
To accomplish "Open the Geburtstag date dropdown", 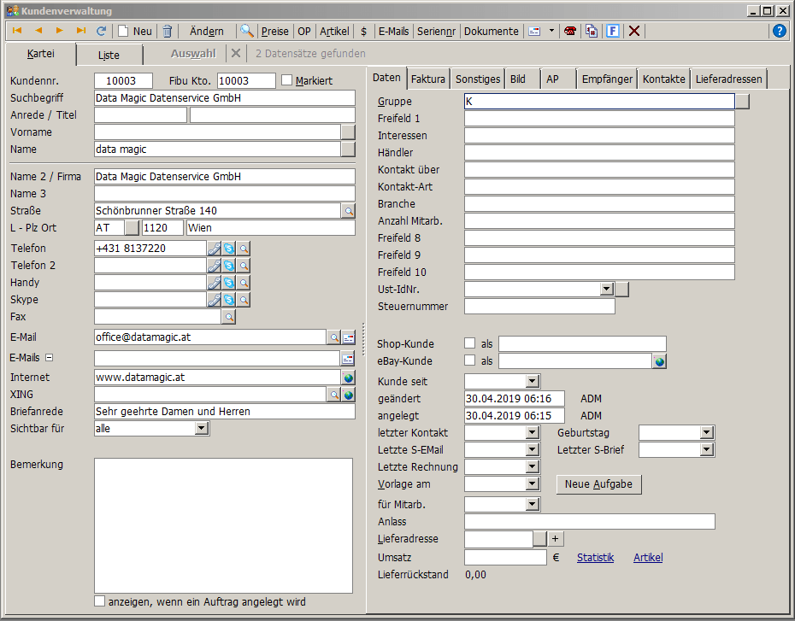I will (x=707, y=432).
